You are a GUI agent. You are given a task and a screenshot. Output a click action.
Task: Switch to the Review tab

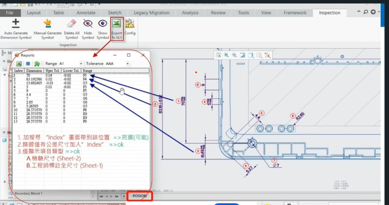pyautogui.click(x=218, y=13)
